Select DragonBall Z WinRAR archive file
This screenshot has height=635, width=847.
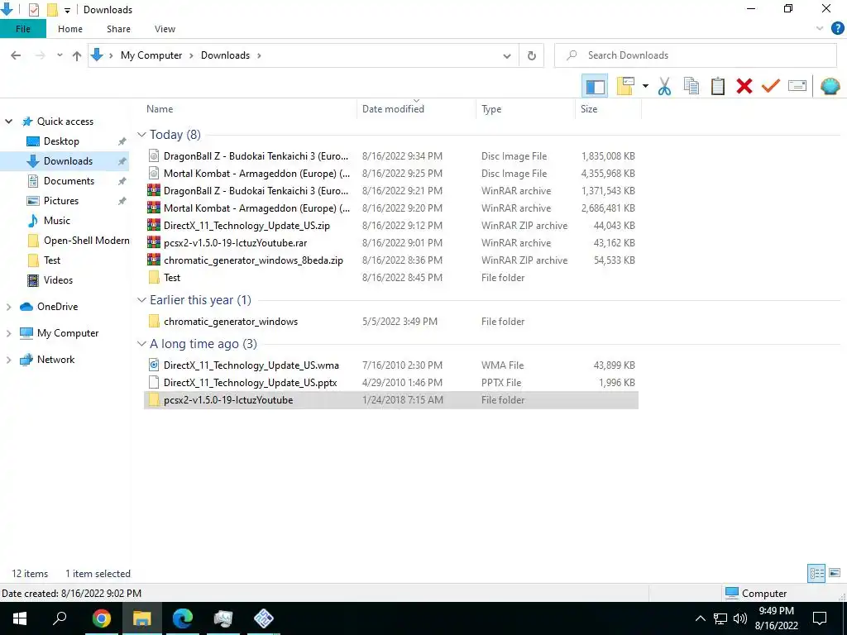coord(391,191)
